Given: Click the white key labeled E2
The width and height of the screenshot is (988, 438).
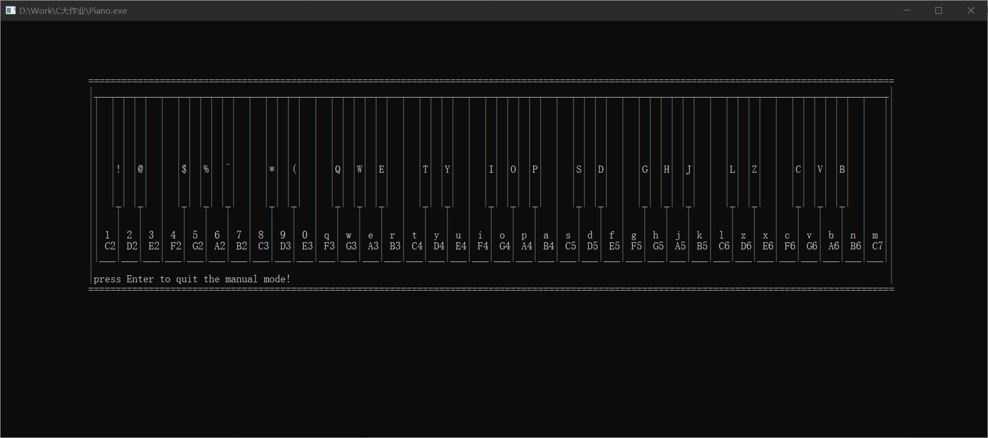Looking at the screenshot, I should coord(151,241).
